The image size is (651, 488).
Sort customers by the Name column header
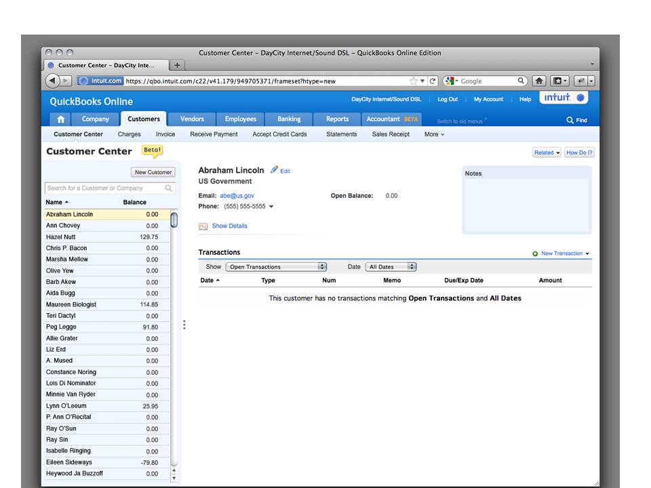click(x=57, y=202)
